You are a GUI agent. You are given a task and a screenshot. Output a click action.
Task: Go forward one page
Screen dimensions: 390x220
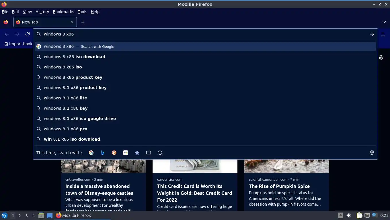tap(17, 34)
